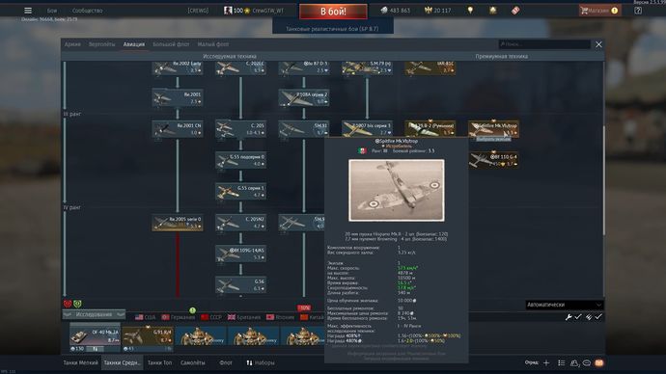This screenshot has height=374, width=666.
Task: Click the wrench repair icon
Action: pos(569,317)
